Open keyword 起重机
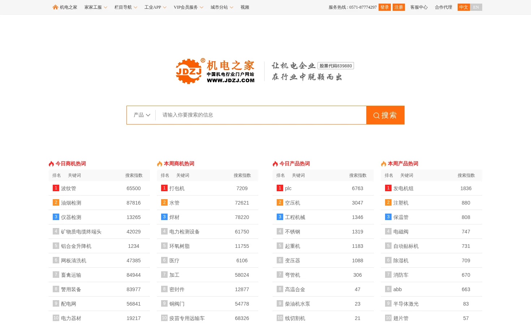The height and width of the screenshot is (333, 531). pyautogui.click(x=293, y=246)
